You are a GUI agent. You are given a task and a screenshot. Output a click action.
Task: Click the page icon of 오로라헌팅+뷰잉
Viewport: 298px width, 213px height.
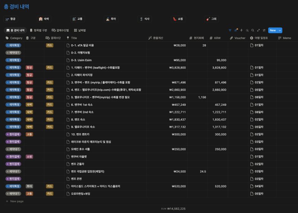click(x=68, y=194)
